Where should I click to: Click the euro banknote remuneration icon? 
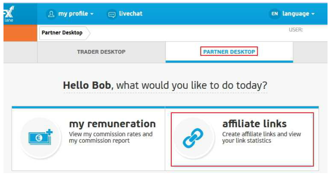[x=40, y=138]
